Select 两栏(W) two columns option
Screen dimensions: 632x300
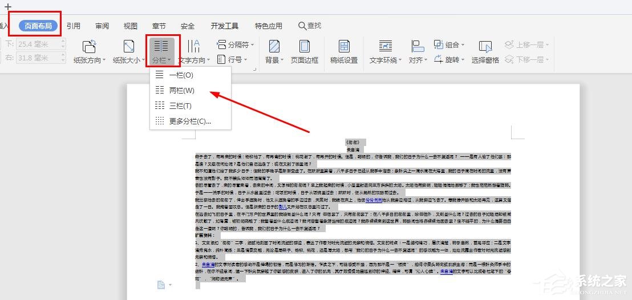point(191,90)
